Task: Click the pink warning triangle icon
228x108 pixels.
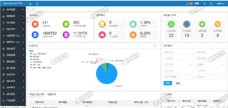Action: click(102, 34)
